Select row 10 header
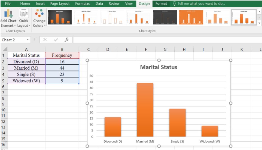262x150 pixels. [3, 110]
